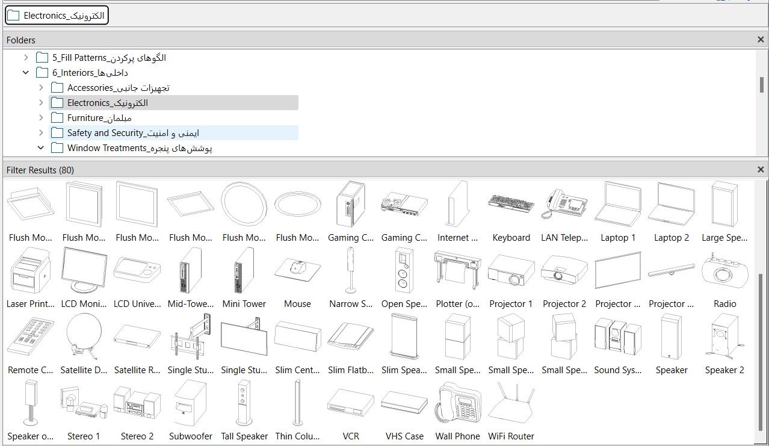Expand the Furniture folder node
This screenshot has width=769, height=446.
(x=41, y=118)
